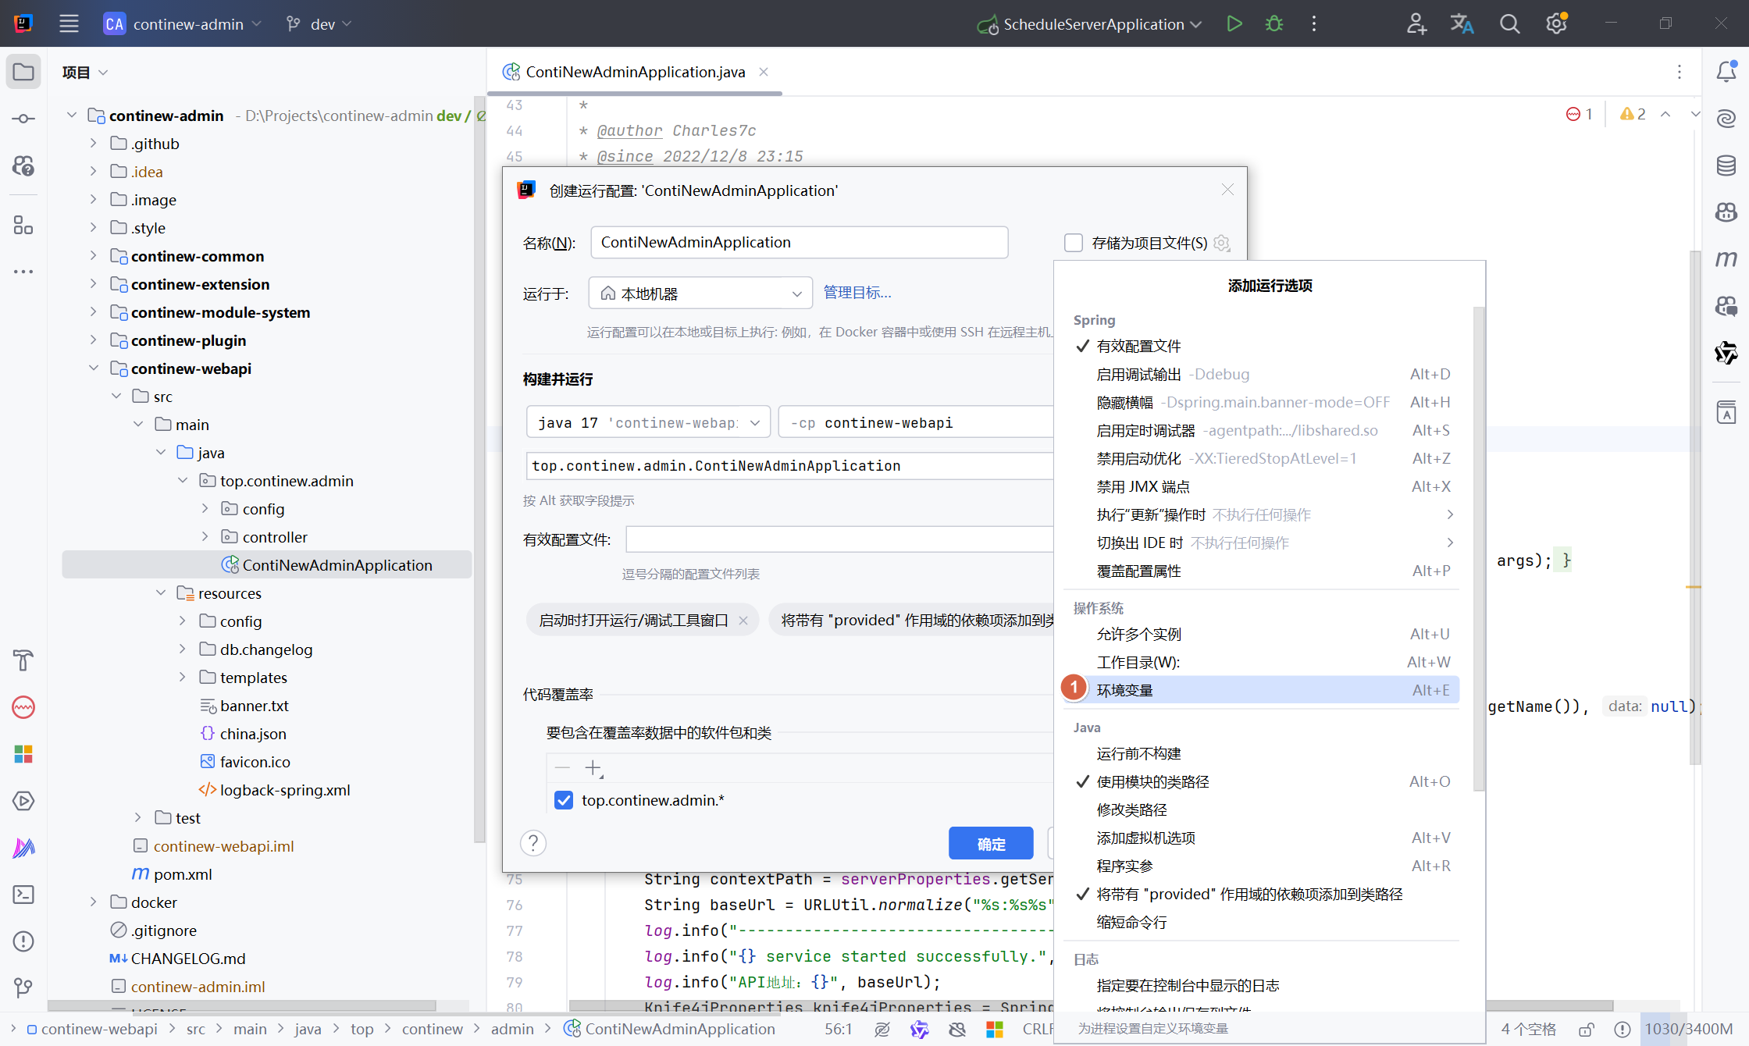Open the 项目 view dropdown
The height and width of the screenshot is (1046, 1749).
(x=84, y=72)
